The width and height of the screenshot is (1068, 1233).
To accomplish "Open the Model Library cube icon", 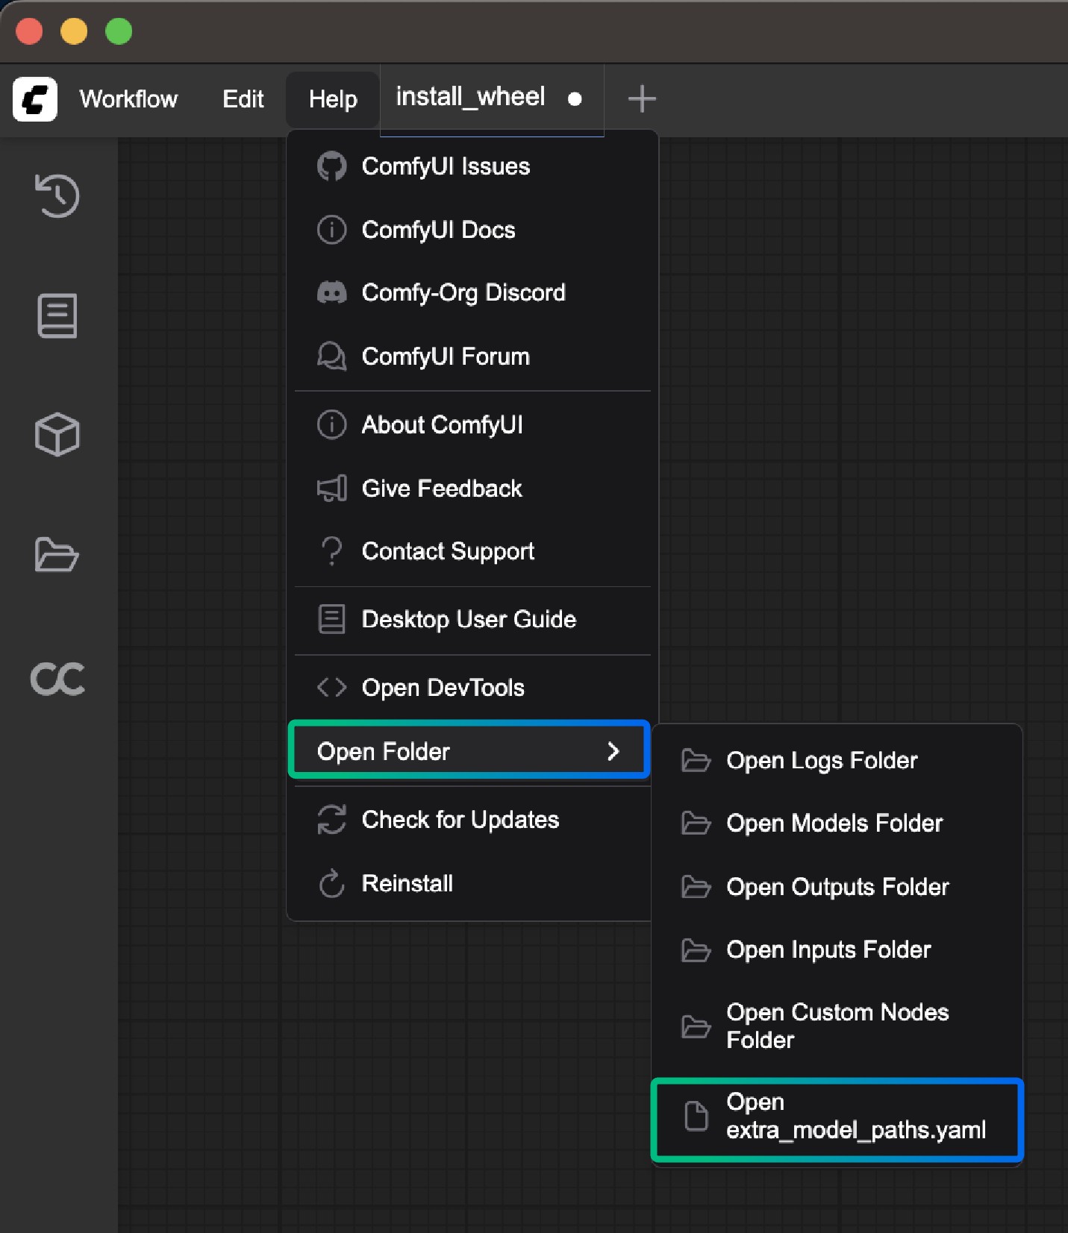I will tap(57, 435).
